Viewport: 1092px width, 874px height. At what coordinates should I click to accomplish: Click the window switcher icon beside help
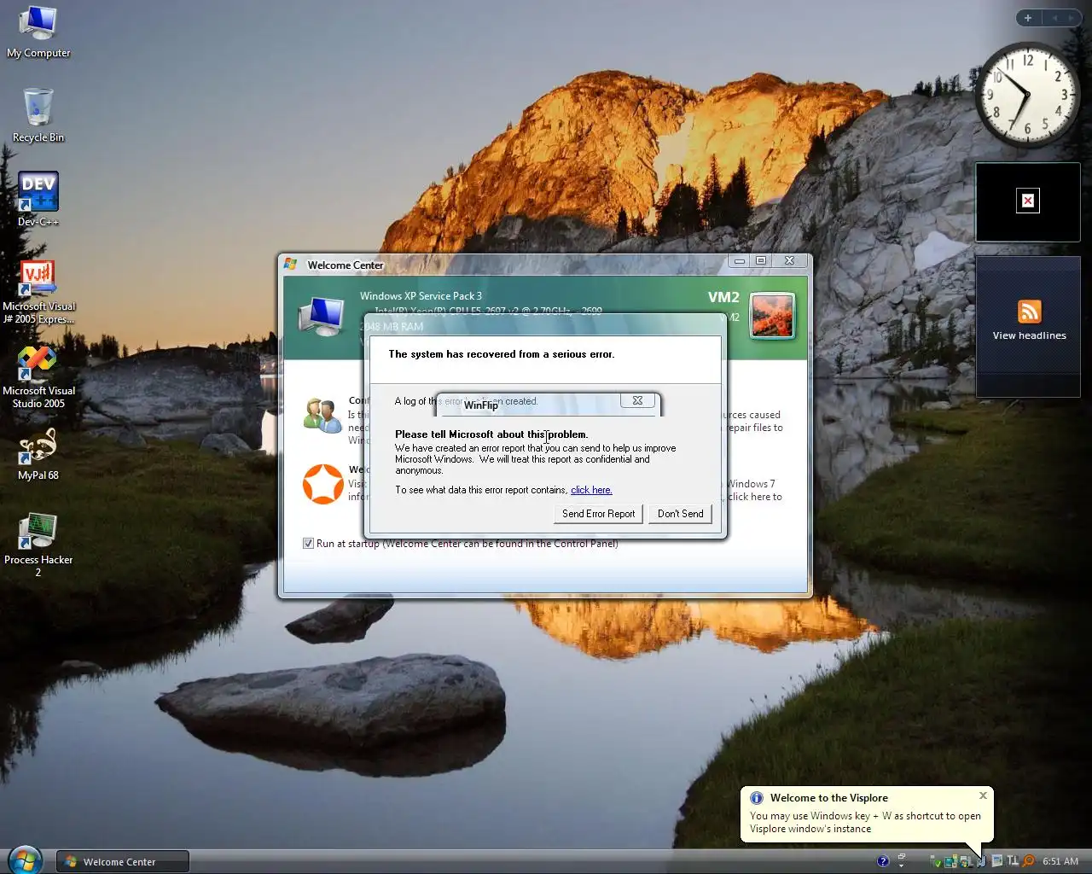pos(902,857)
